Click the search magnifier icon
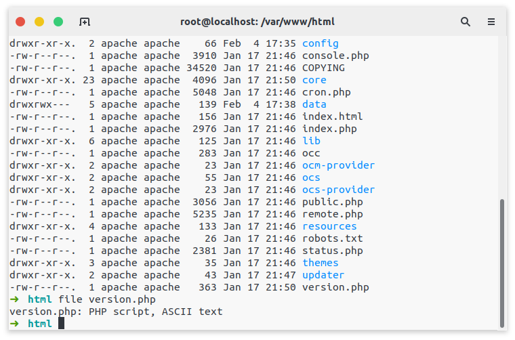 tap(465, 22)
